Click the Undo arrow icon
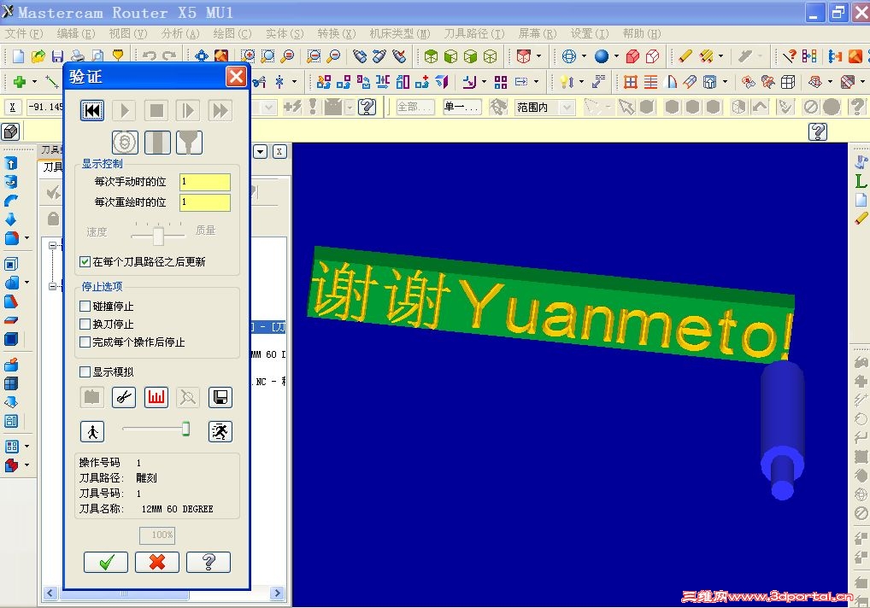870x608 pixels. click(150, 56)
